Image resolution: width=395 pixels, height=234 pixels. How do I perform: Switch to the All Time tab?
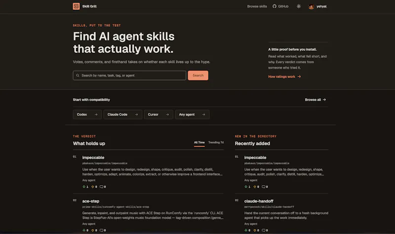coord(199,143)
